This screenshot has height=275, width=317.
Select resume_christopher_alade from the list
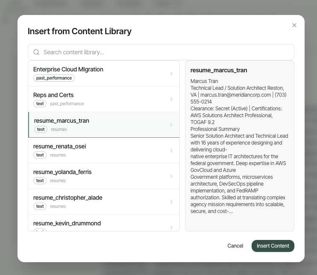pos(104,202)
